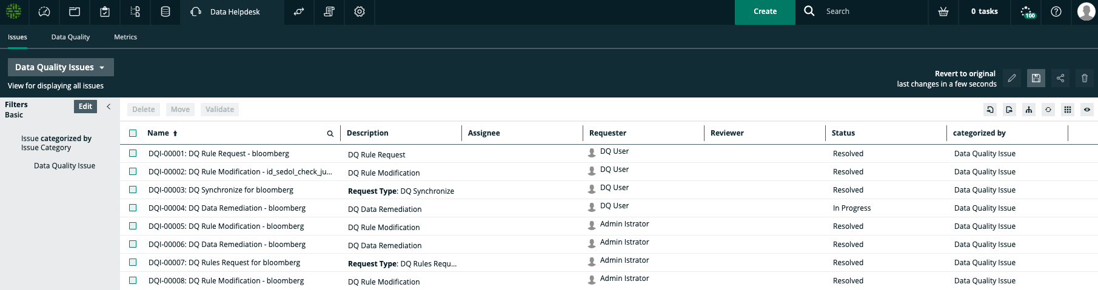Open the activities spinner icon with 100 badge

pyautogui.click(x=1027, y=12)
